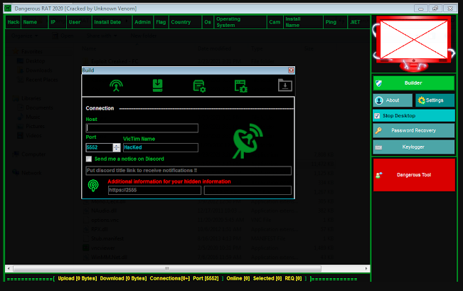
Task: Click the gear icon on Settings button
Action: pos(421,100)
